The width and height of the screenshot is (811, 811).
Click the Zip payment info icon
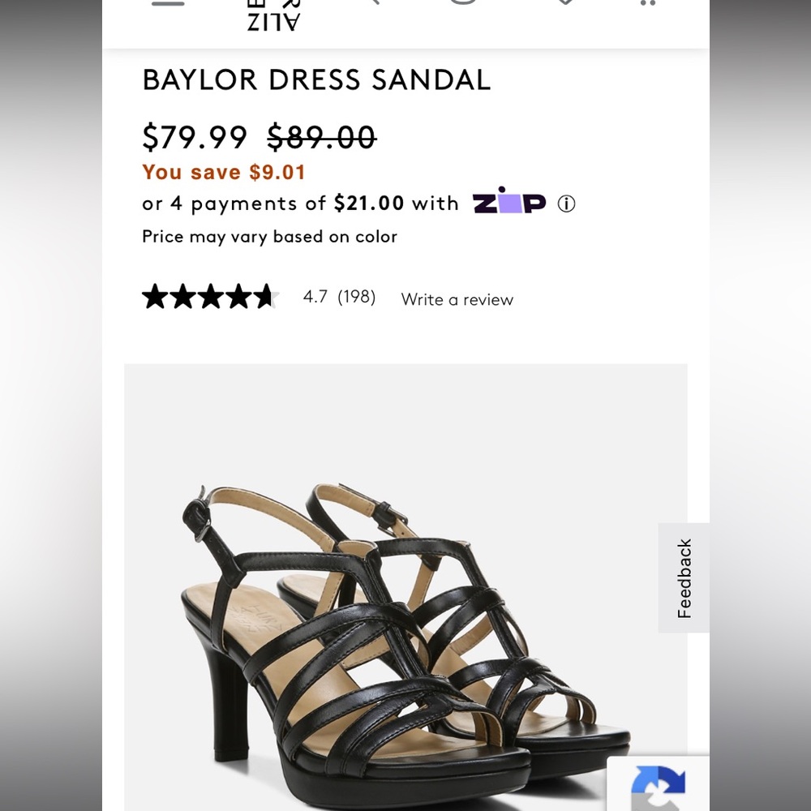568,204
